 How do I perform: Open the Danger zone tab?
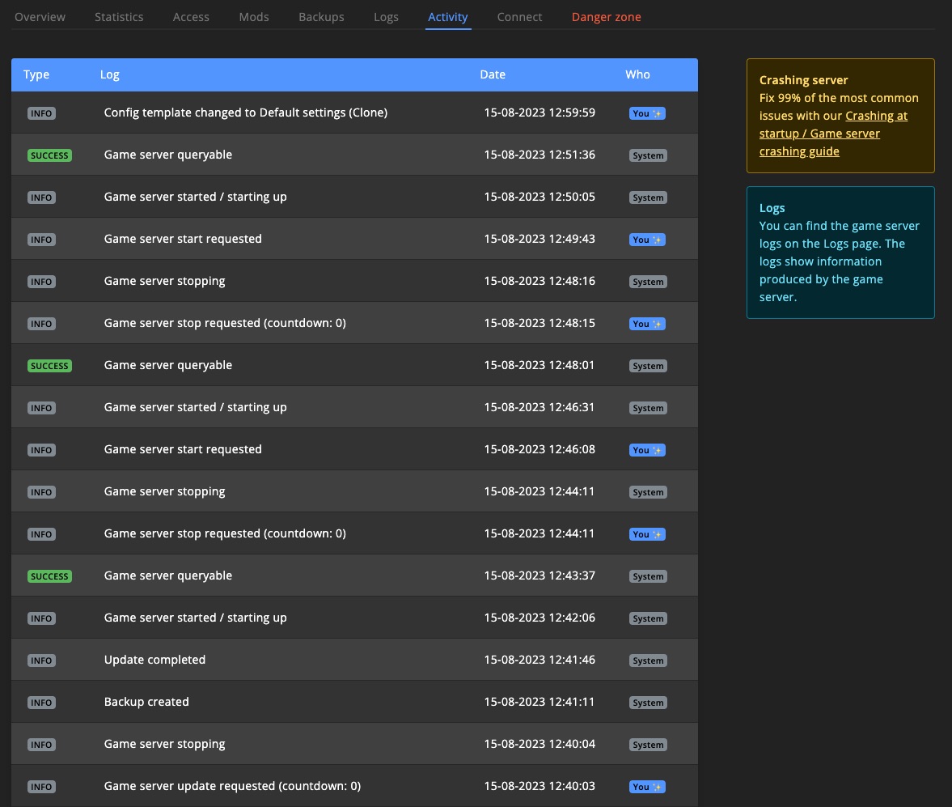pos(606,17)
